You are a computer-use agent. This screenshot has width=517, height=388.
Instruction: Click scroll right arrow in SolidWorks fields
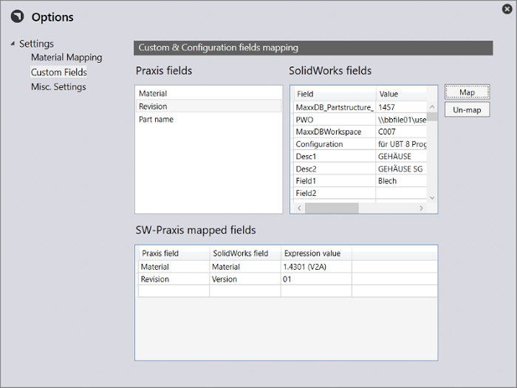[421, 208]
